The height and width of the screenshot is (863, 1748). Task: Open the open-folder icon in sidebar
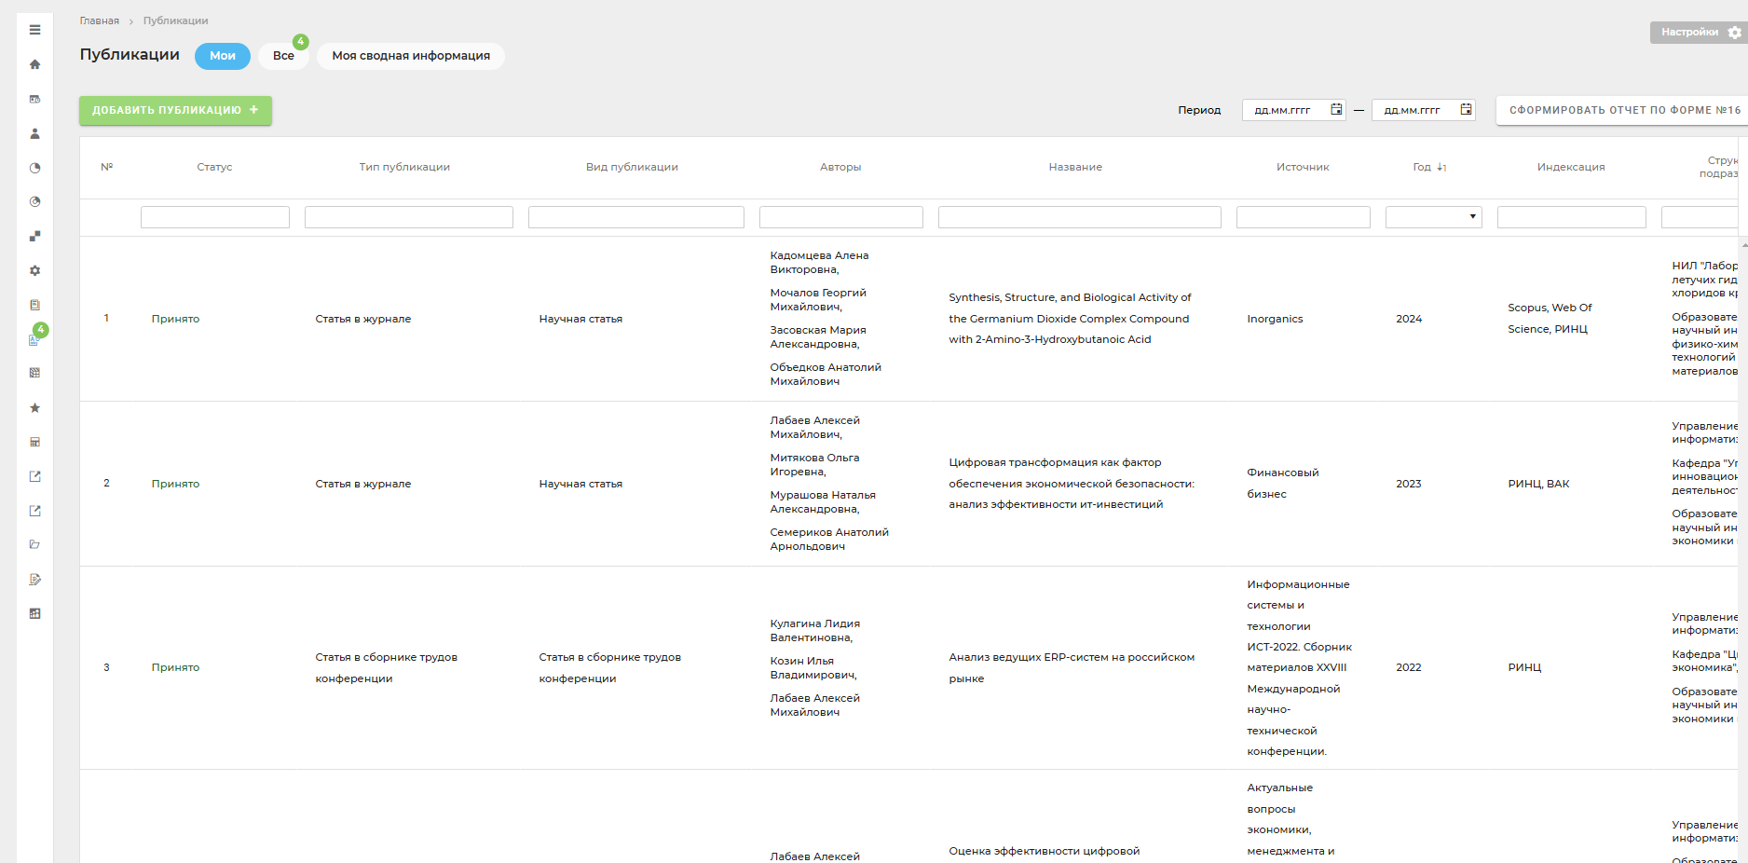coord(34,544)
